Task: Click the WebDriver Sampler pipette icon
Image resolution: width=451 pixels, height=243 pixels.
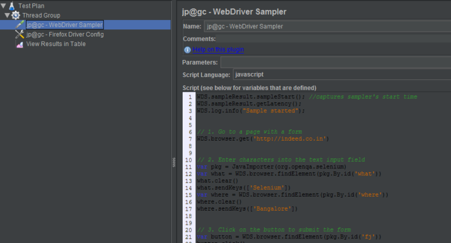Action: (x=19, y=25)
